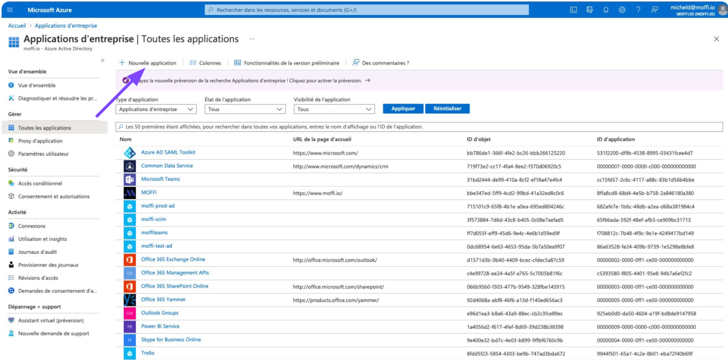Open the moffi-test-ad application link
Image resolution: width=728 pixels, height=360 pixels.
click(156, 246)
